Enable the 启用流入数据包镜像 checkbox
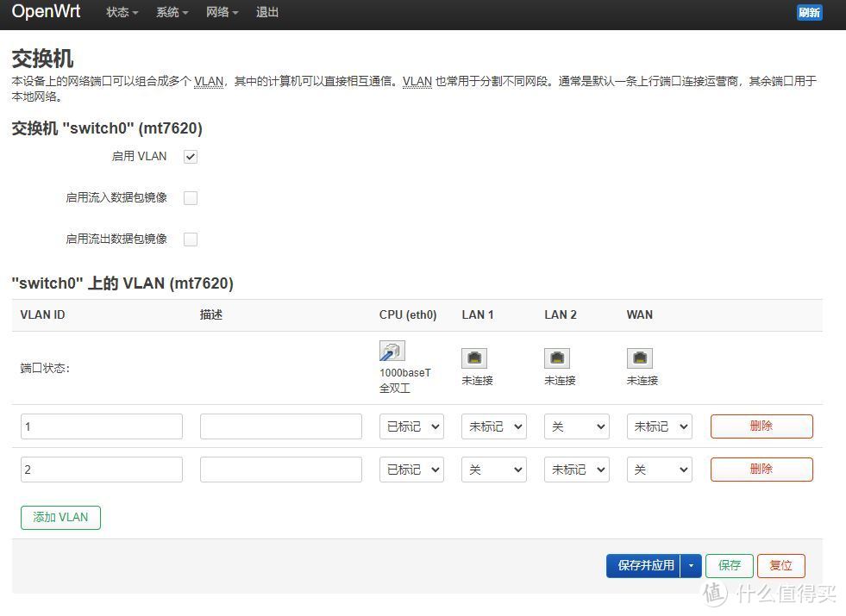The image size is (846, 616). tap(190, 197)
